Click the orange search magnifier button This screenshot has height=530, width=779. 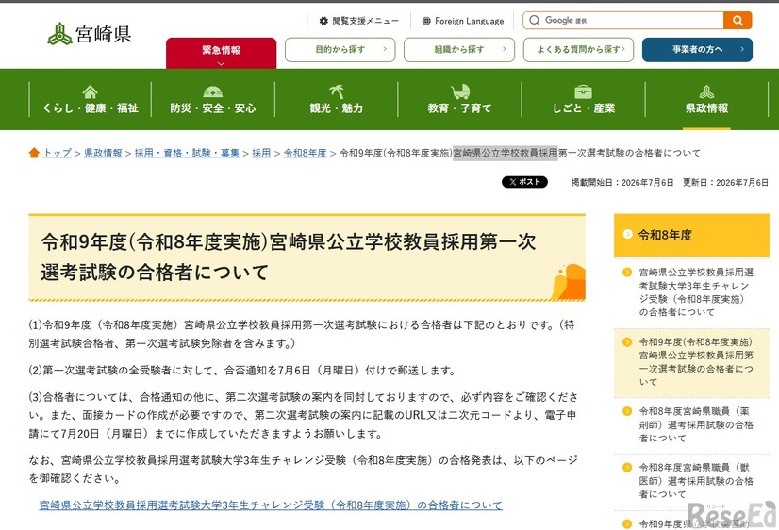coord(738,21)
